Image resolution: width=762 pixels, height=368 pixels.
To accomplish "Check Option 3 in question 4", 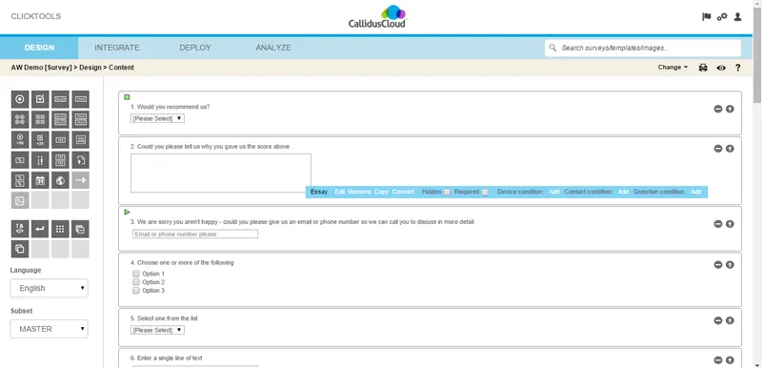I will pyautogui.click(x=136, y=290).
